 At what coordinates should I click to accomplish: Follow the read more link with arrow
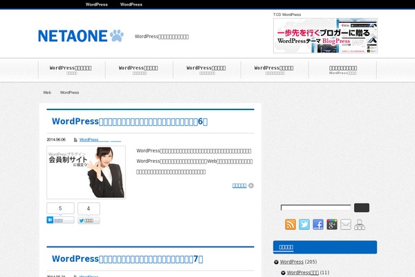[x=239, y=186]
